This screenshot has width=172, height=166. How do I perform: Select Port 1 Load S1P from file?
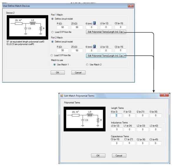[x=52, y=32]
